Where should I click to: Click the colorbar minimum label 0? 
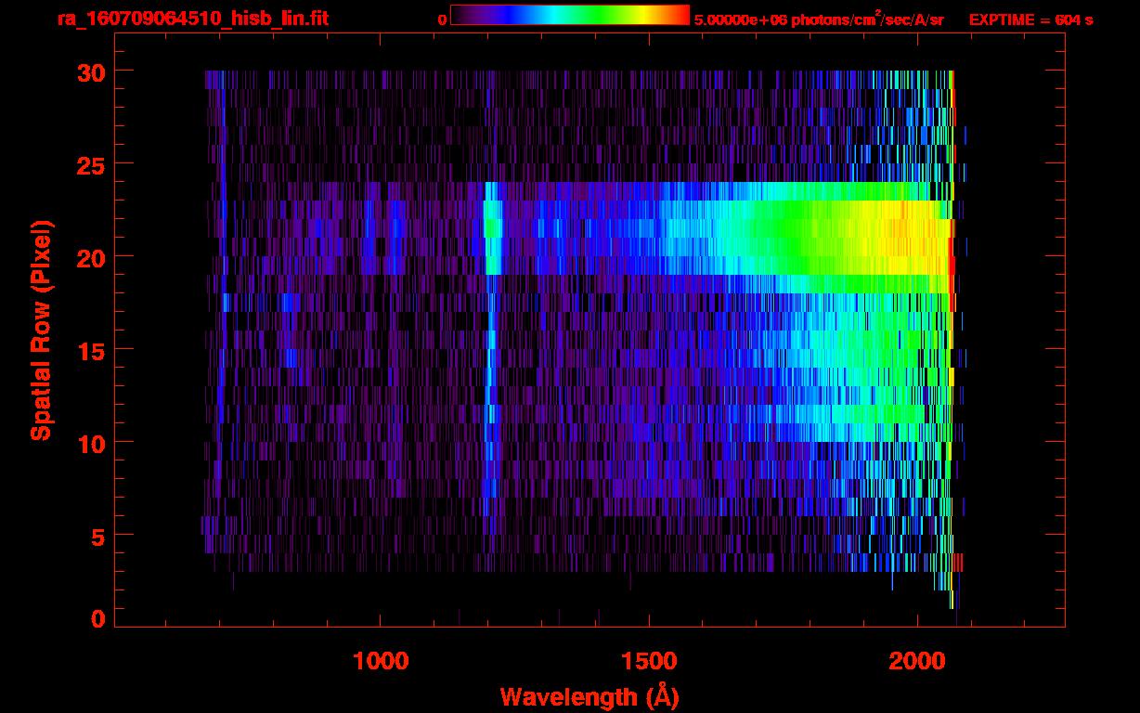point(442,19)
